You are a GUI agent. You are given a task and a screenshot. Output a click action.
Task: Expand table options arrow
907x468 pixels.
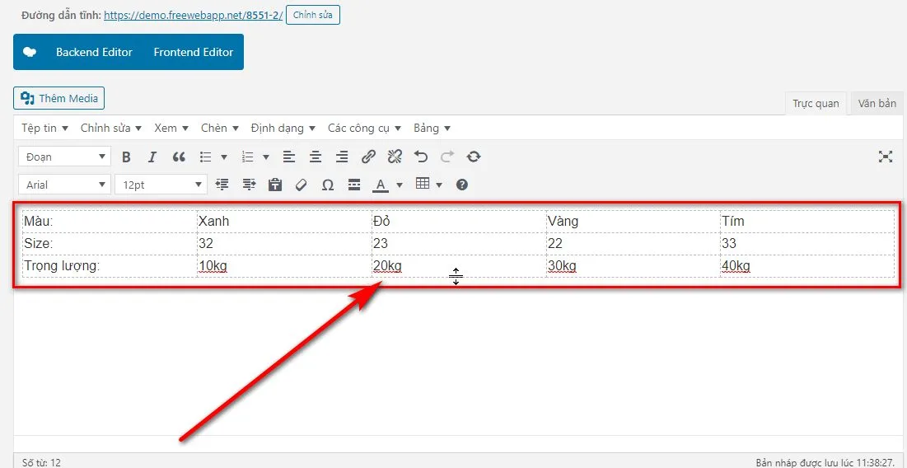pyautogui.click(x=439, y=185)
